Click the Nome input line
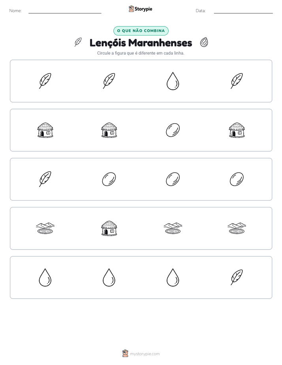Viewport: 282px width, 365px height. pyautogui.click(x=65, y=11)
